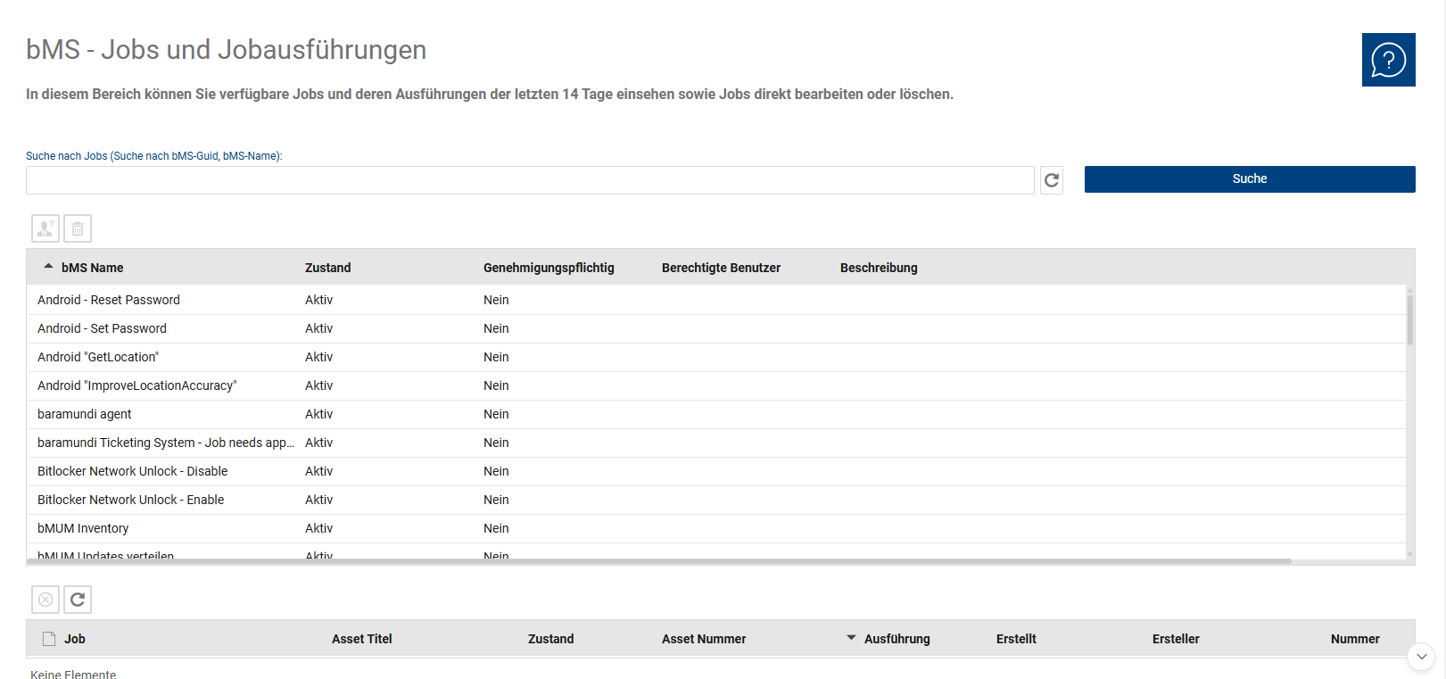Select the Android "GetLocation" job row
The image size is (1446, 679).
[716, 357]
